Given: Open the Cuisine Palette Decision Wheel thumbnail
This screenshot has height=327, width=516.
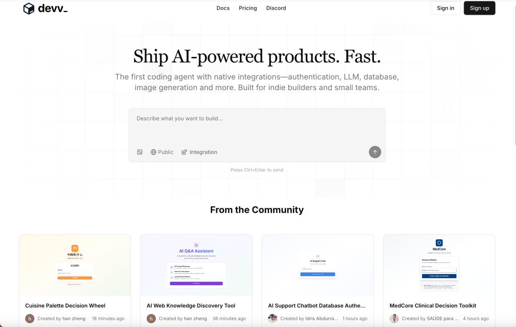Looking at the screenshot, I should [x=75, y=265].
